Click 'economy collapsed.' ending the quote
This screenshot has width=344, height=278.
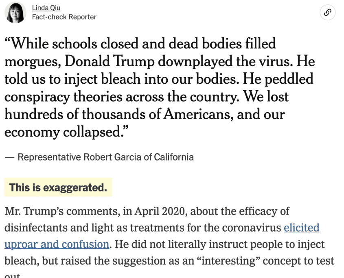coord(66,132)
